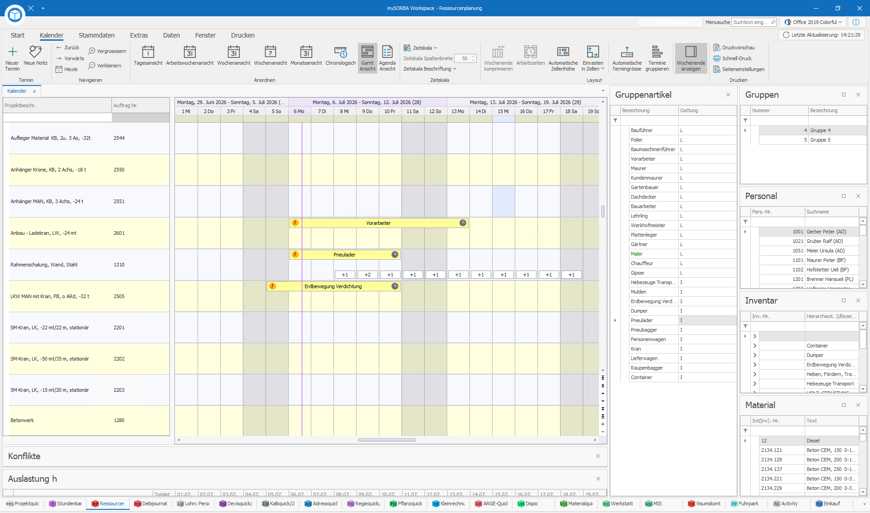Close the Konflikte panel
The height and width of the screenshot is (513, 870).
coord(598,456)
